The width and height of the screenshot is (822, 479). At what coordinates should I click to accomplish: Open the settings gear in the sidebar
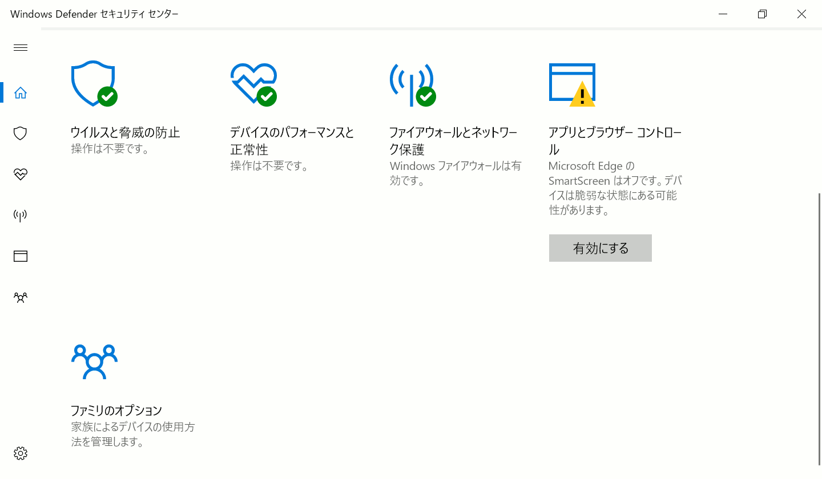point(21,453)
